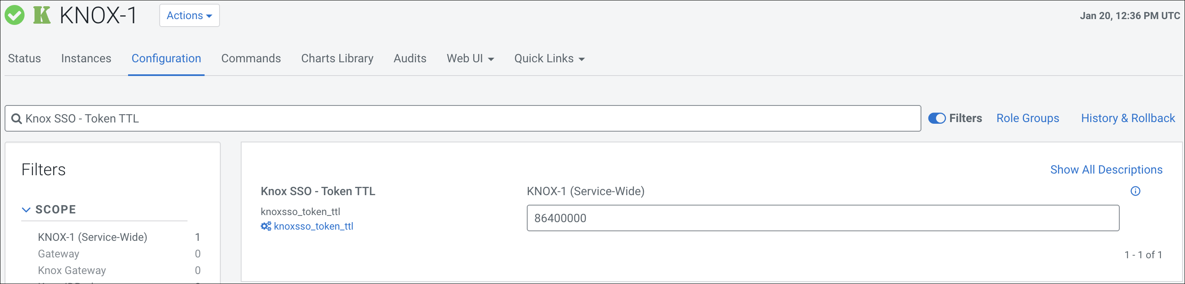Open the Actions dropdown

(189, 16)
